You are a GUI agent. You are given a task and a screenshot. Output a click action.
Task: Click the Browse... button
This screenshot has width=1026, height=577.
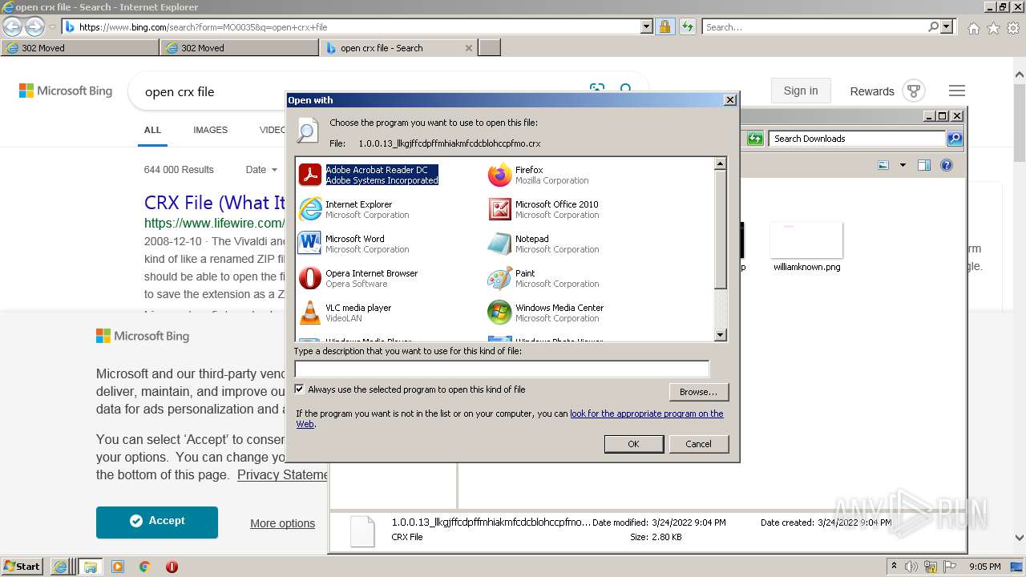point(698,392)
